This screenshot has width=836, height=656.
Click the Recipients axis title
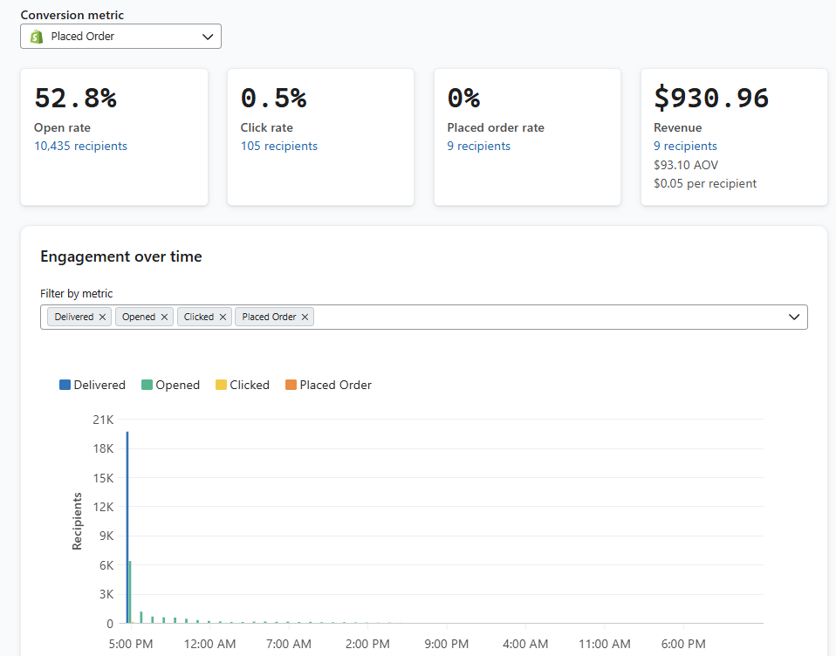(x=77, y=521)
